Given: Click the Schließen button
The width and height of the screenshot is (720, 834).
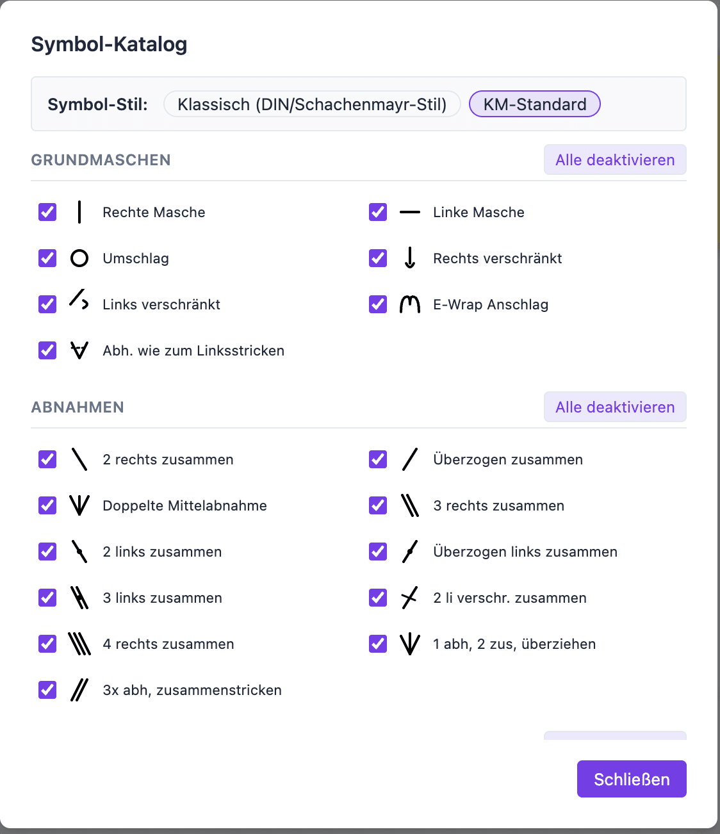Looking at the screenshot, I should [632, 779].
